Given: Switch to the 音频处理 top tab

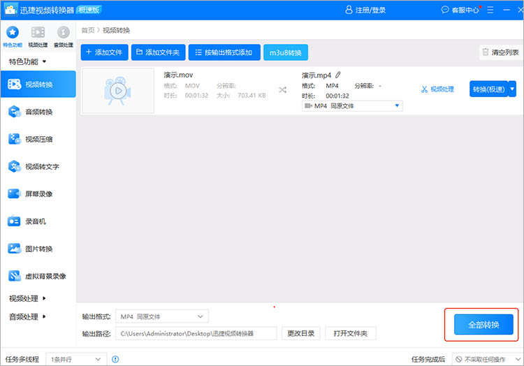Looking at the screenshot, I should tap(63, 36).
